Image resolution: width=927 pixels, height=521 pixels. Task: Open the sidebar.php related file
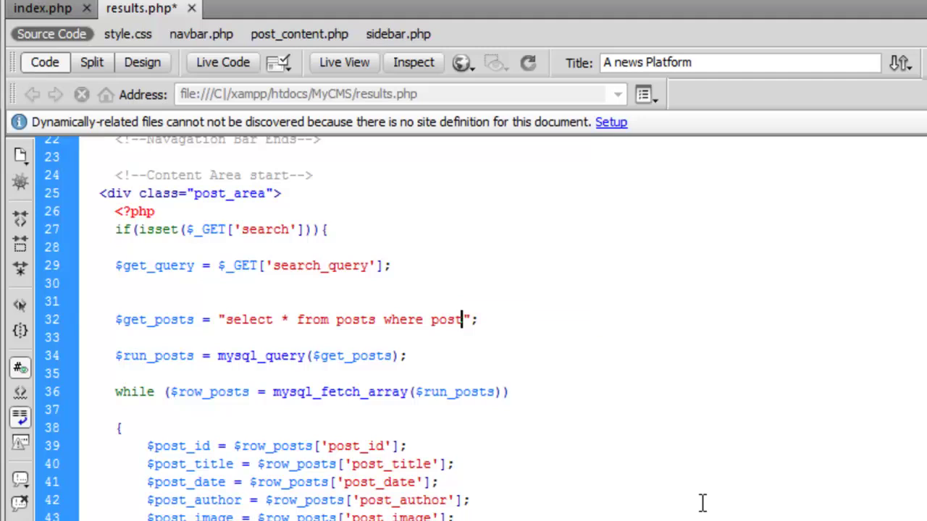click(398, 34)
